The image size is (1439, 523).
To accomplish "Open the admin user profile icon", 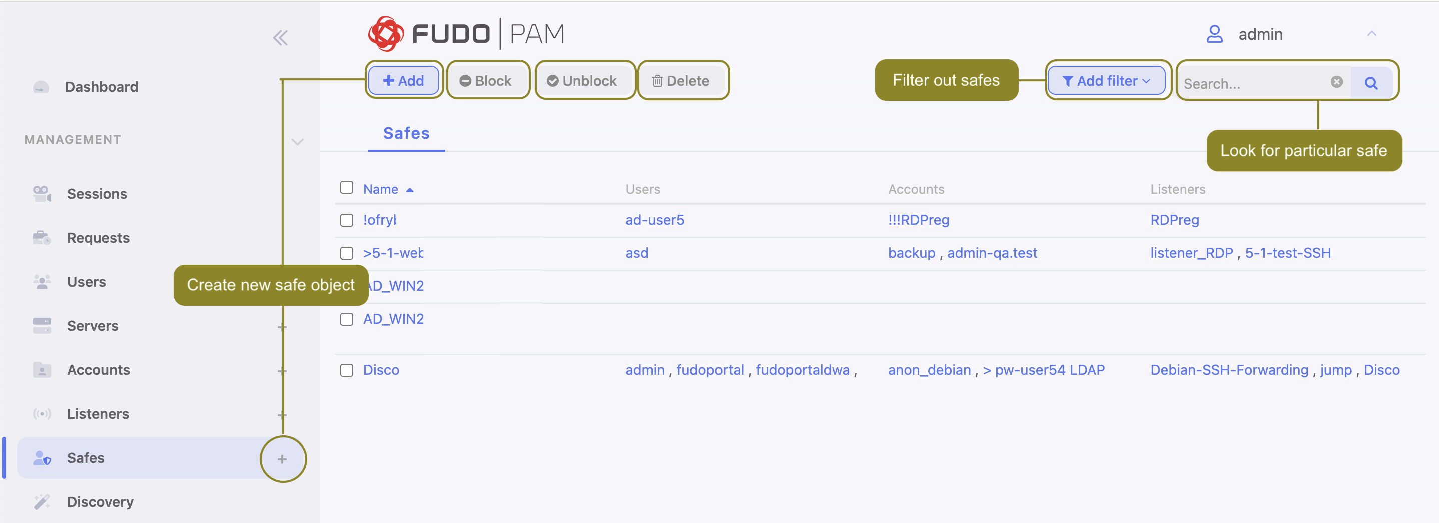I will point(1213,34).
